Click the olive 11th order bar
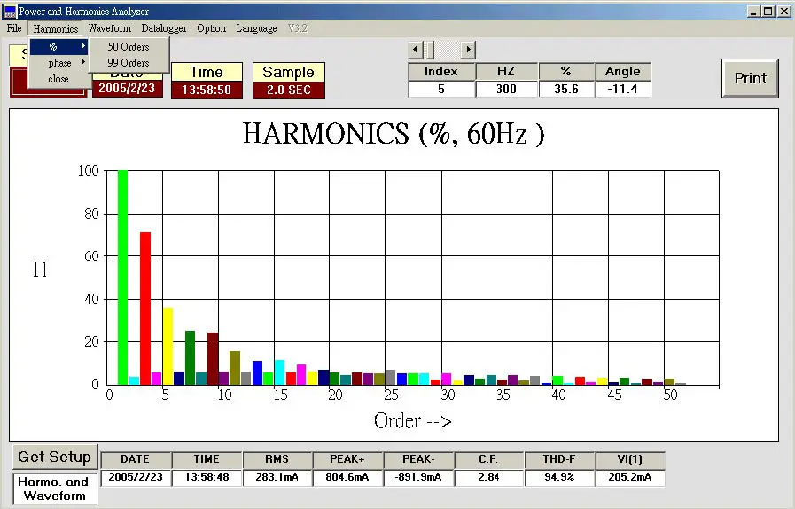Screen dimensions: 795x509 coord(235,368)
